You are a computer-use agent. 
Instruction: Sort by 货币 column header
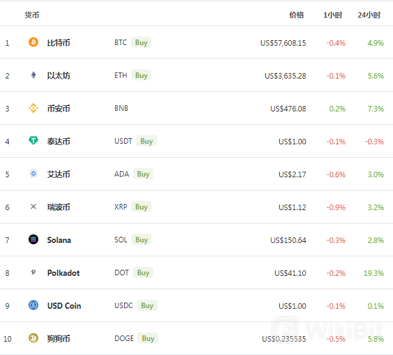point(32,15)
